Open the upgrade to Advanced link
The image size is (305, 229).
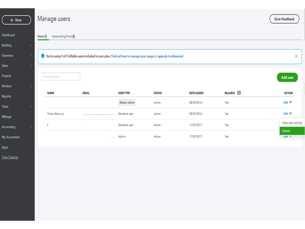[x=170, y=56]
